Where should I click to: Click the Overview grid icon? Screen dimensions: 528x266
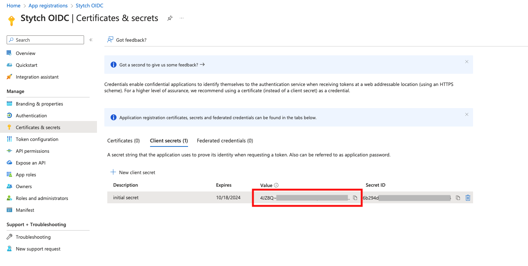coord(9,53)
